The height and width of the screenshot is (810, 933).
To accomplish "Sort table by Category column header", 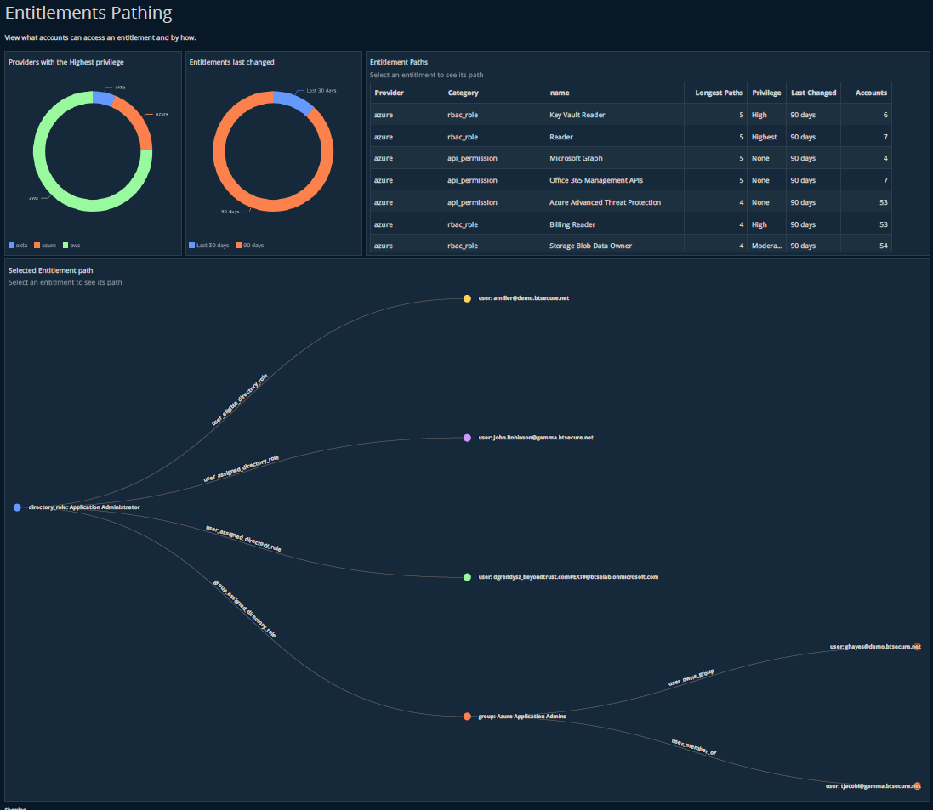I will (x=463, y=93).
